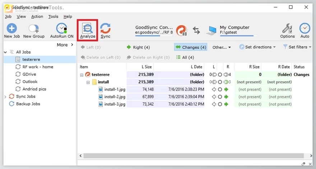316x169 pixels.
Task: Click the My Computer monitor icon
Action: pyautogui.click(x=212, y=30)
